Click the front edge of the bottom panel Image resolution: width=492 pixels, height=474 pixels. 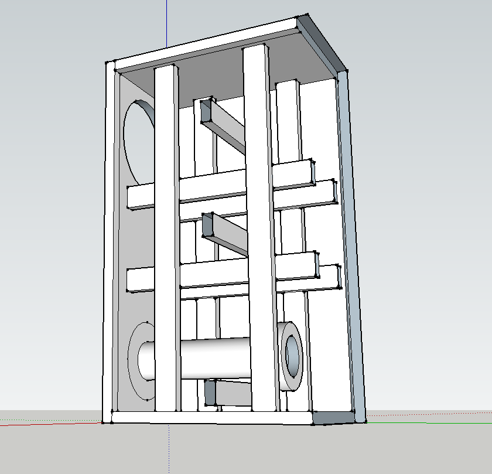tap(211, 417)
